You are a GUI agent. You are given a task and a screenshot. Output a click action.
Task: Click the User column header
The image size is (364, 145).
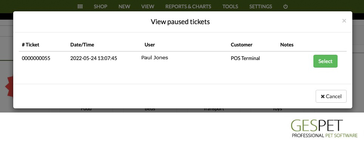point(150,45)
